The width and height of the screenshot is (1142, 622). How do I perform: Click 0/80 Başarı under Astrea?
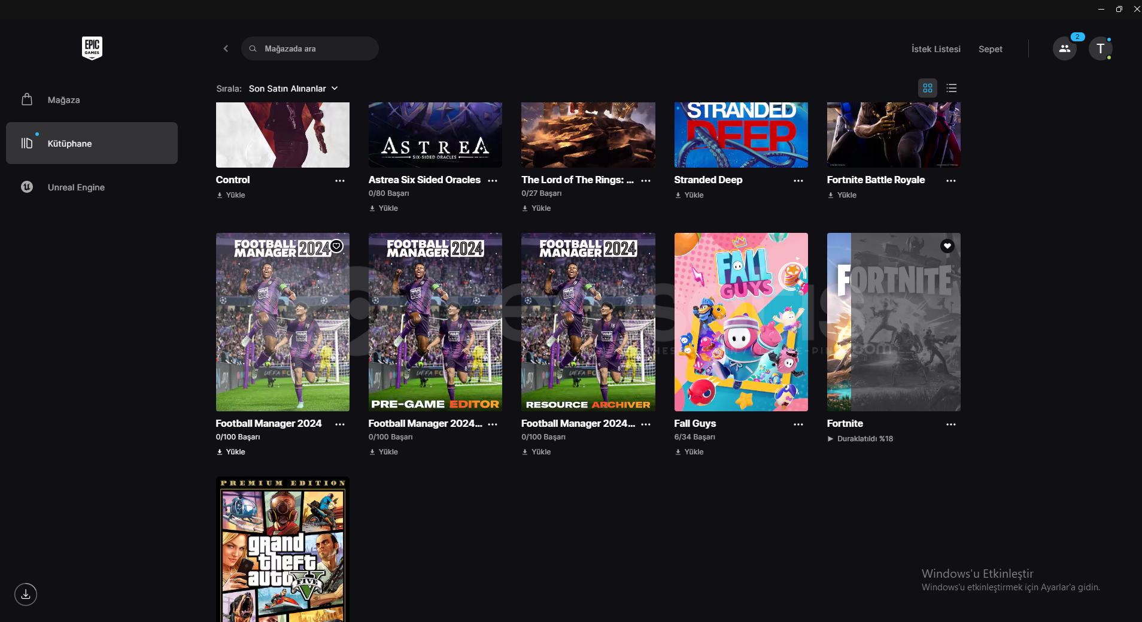tap(389, 193)
